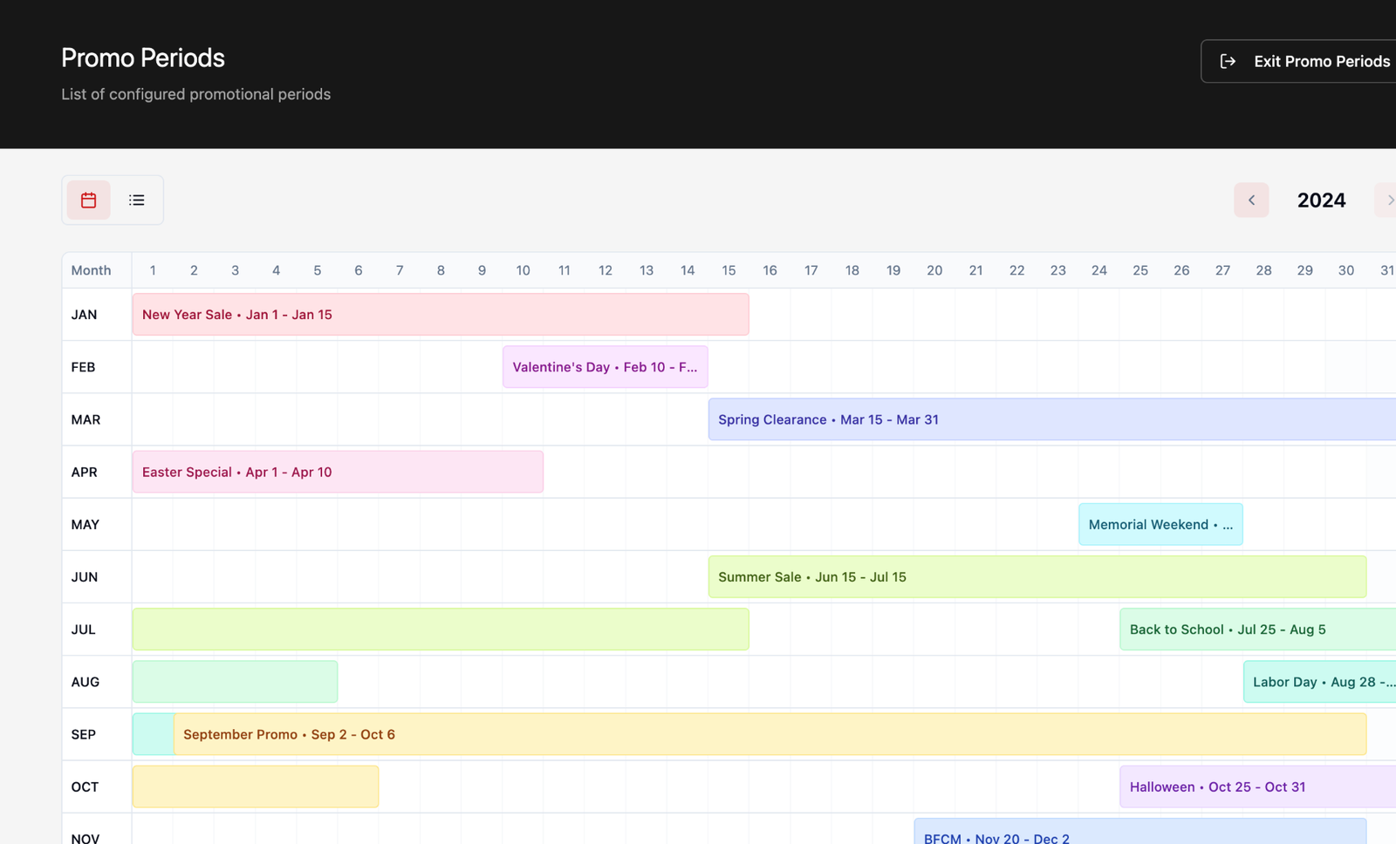The image size is (1396, 844).
Task: Select Valentine's Day promo bar
Action: point(605,367)
